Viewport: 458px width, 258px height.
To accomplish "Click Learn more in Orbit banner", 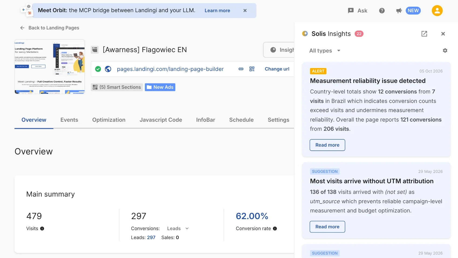I will coord(217,11).
